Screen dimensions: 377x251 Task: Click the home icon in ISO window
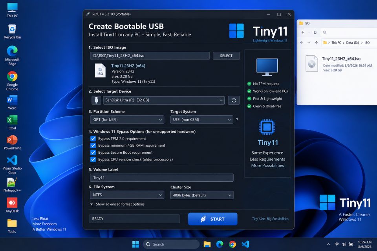315,32
